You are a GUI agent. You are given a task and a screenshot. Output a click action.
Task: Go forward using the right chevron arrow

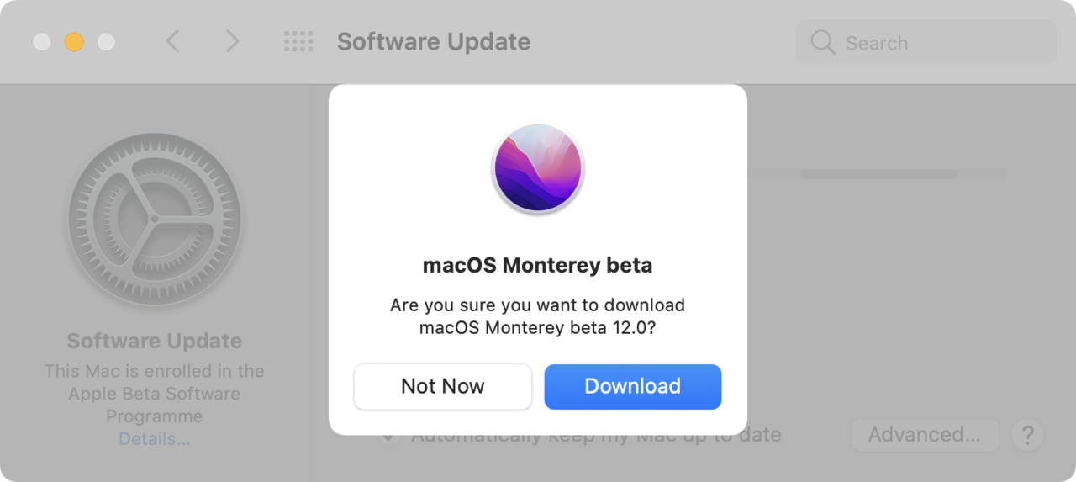(233, 41)
